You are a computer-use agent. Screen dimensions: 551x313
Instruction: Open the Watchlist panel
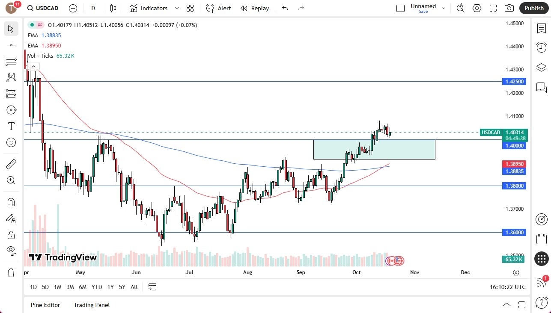point(541,28)
